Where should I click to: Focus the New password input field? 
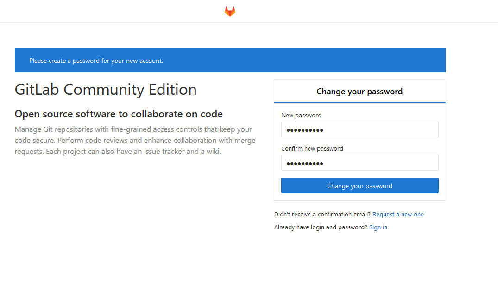click(x=359, y=130)
